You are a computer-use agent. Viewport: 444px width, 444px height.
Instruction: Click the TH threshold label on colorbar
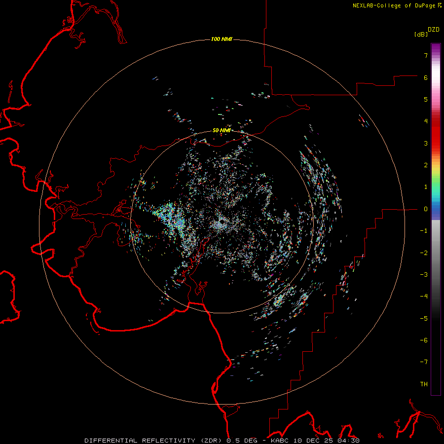click(x=424, y=384)
